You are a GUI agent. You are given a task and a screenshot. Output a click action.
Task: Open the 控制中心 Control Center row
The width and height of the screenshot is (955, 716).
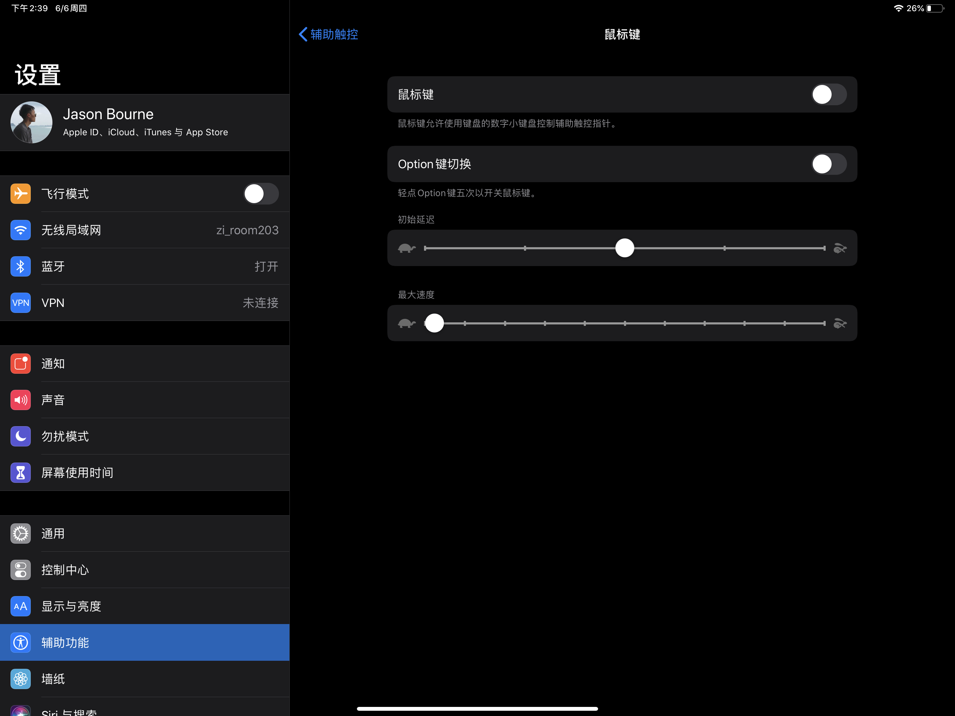(145, 570)
